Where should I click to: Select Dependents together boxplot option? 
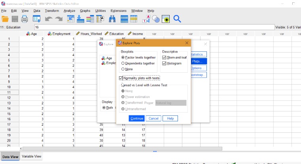pos(123,63)
